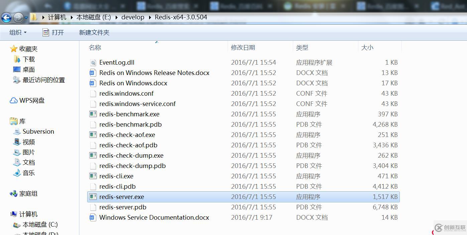The height and width of the screenshot is (235, 467).
Task: Open 本地磁盘 (C:) in navigation pane
Action: point(40,225)
